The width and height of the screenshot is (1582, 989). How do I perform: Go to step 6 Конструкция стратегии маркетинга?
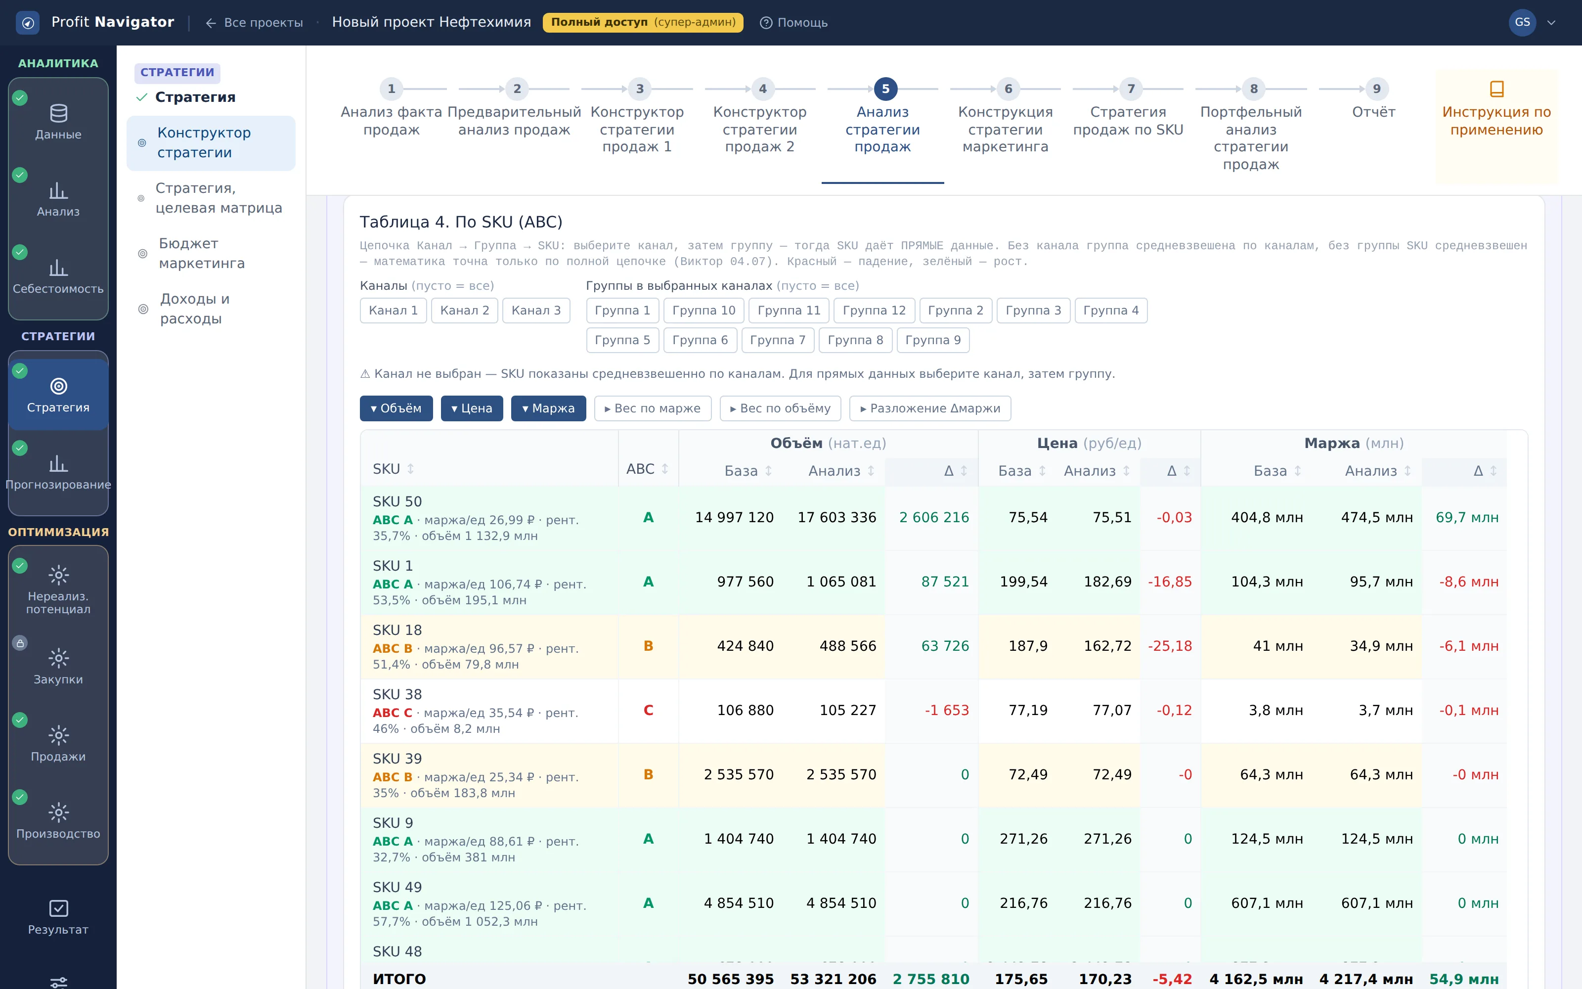(1006, 116)
